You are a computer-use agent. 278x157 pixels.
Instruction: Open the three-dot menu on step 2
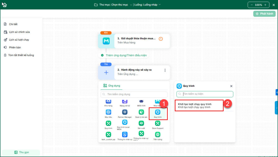(165, 70)
